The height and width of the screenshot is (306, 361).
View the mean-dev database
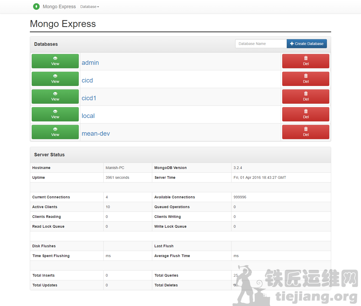point(55,132)
